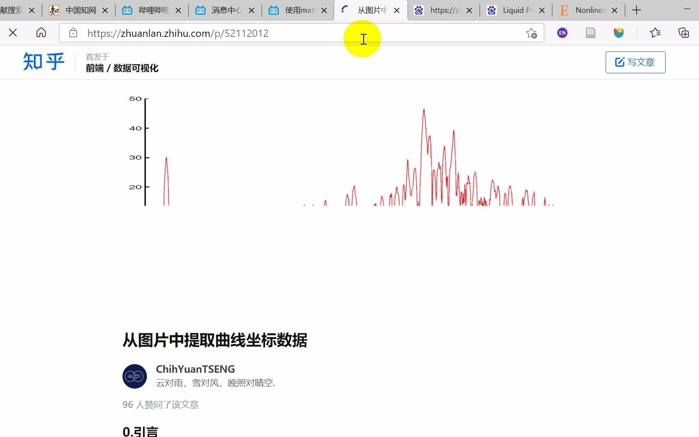This screenshot has height=437, width=699.
Task: Close the 中国知网 tab
Action: point(105,10)
